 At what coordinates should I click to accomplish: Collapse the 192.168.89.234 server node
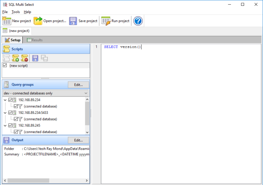5,100
